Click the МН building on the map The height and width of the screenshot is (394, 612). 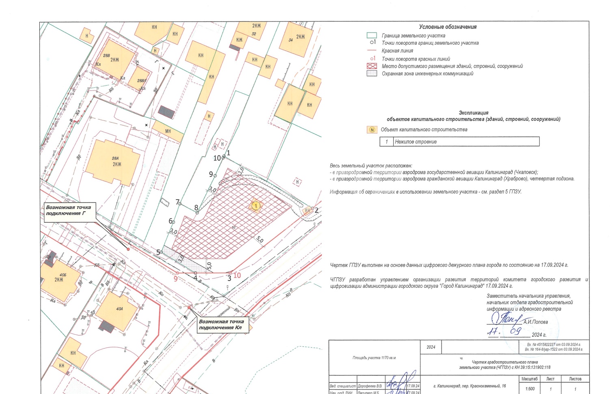pos(168,131)
